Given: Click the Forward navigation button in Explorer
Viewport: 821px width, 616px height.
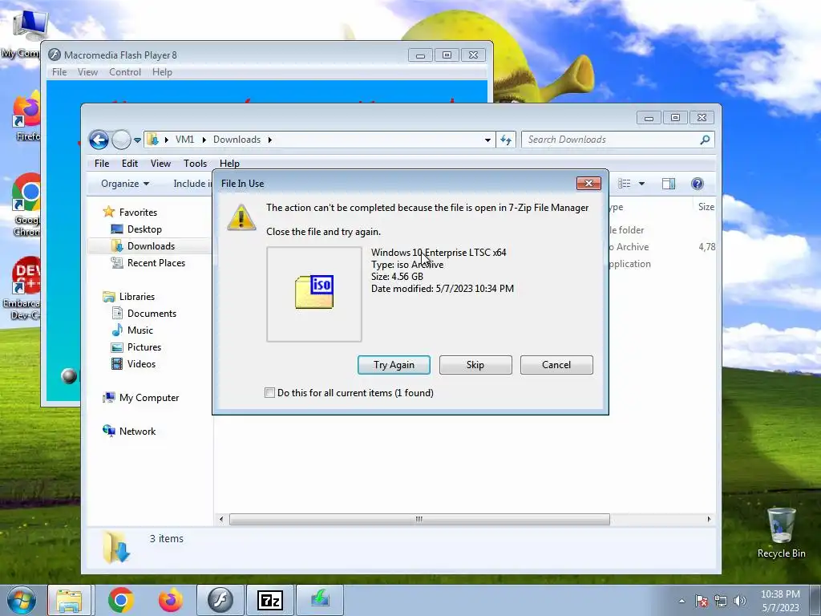Looking at the screenshot, I should (x=121, y=140).
